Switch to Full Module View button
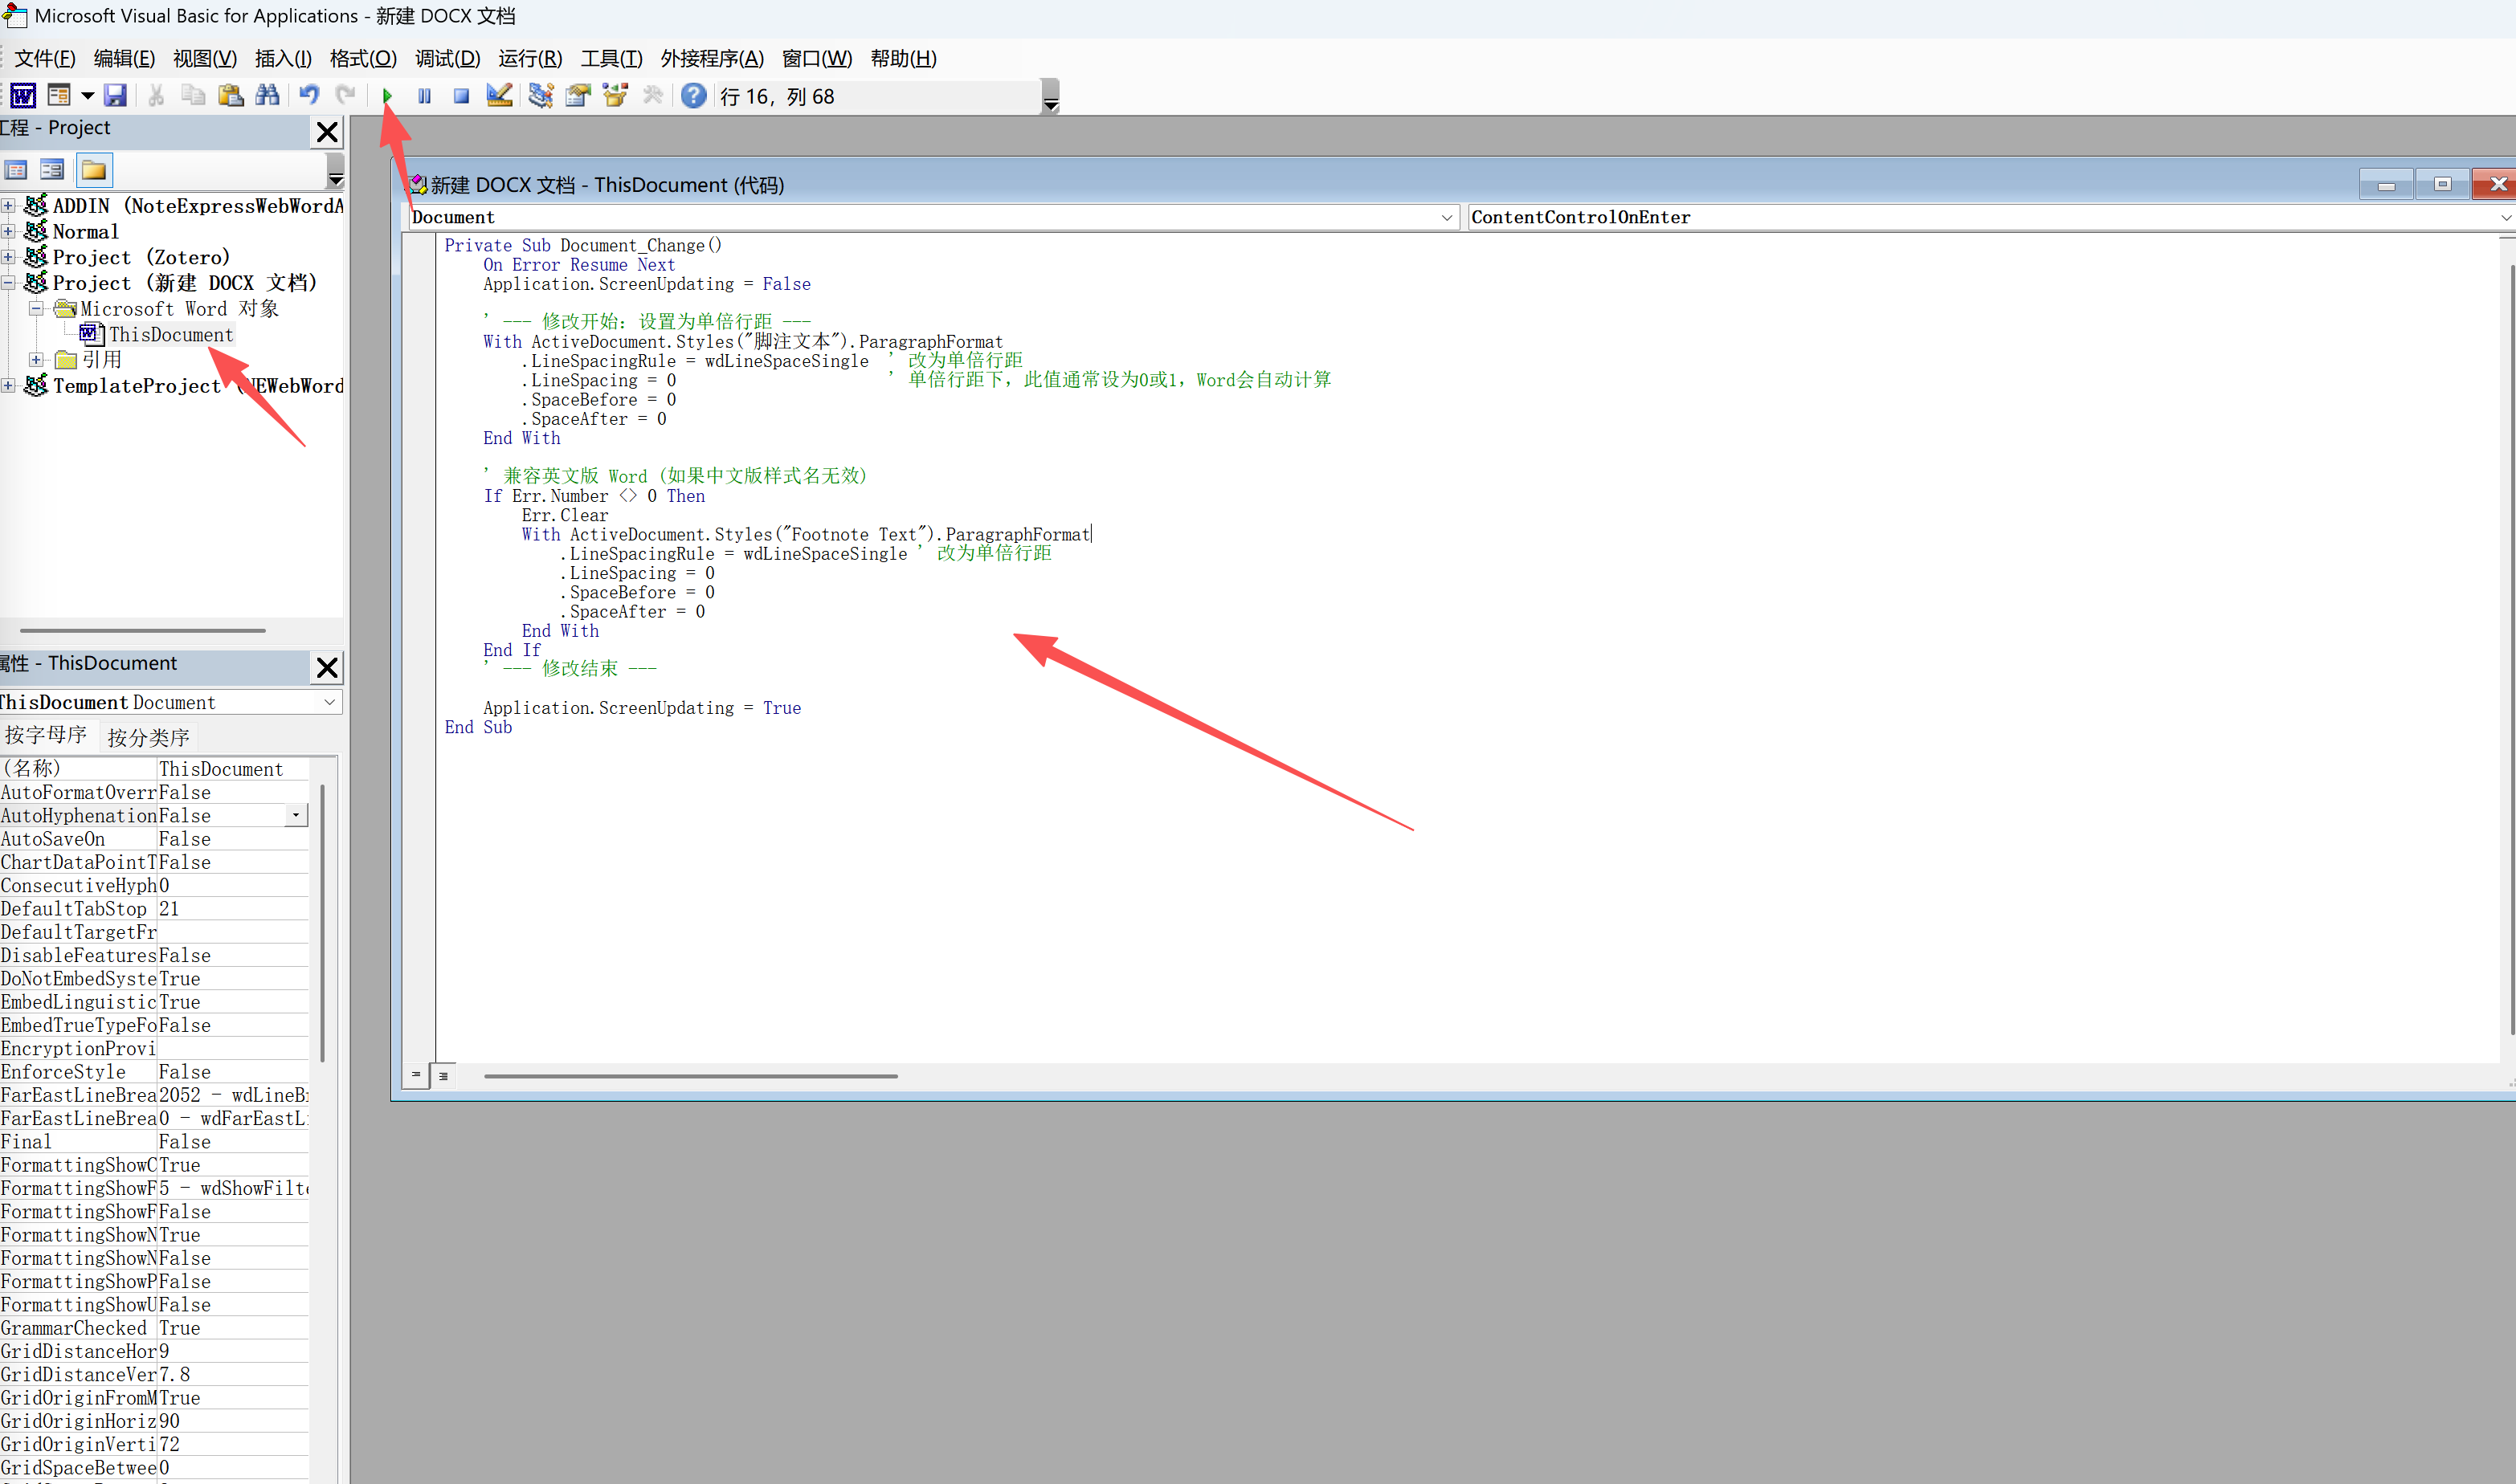This screenshot has width=2516, height=1484. [443, 1076]
